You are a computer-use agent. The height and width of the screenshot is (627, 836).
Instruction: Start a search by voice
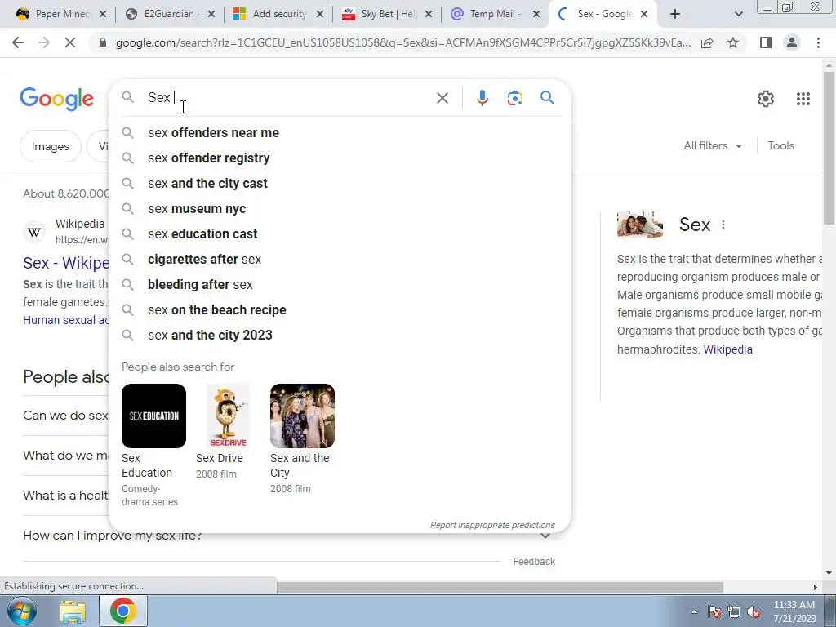coord(482,98)
